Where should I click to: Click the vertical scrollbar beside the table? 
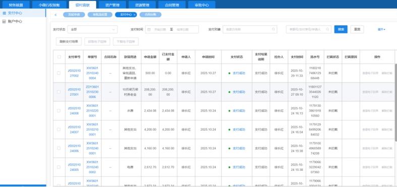(x=395, y=102)
